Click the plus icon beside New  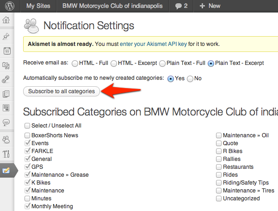tap(202, 6)
